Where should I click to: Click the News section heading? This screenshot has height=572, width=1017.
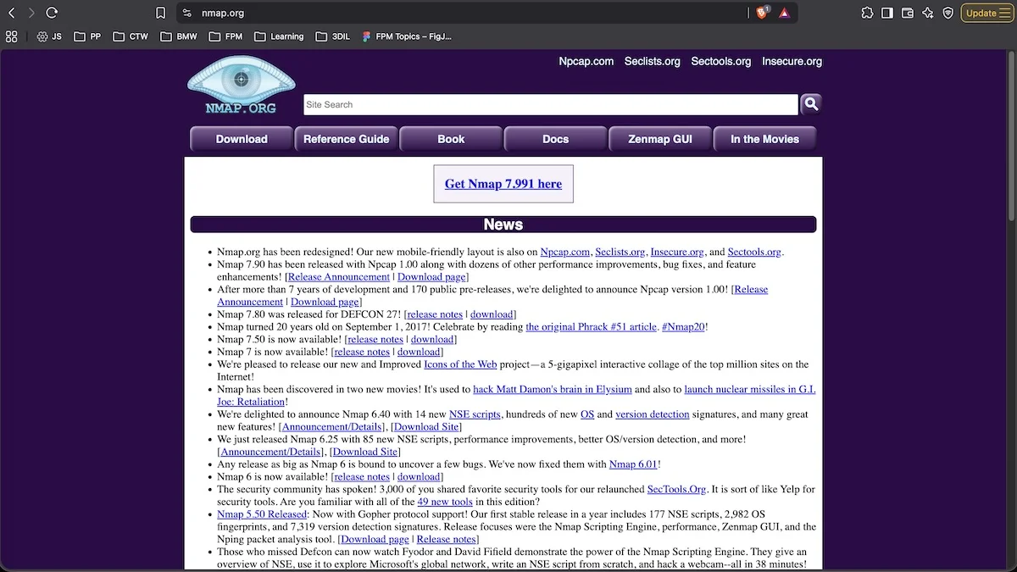point(503,225)
